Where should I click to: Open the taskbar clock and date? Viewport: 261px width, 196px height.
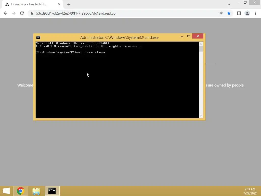pyautogui.click(x=250, y=191)
